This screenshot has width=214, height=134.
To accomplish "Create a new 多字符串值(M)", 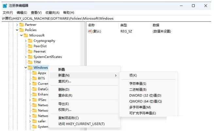I will pos(149,107).
